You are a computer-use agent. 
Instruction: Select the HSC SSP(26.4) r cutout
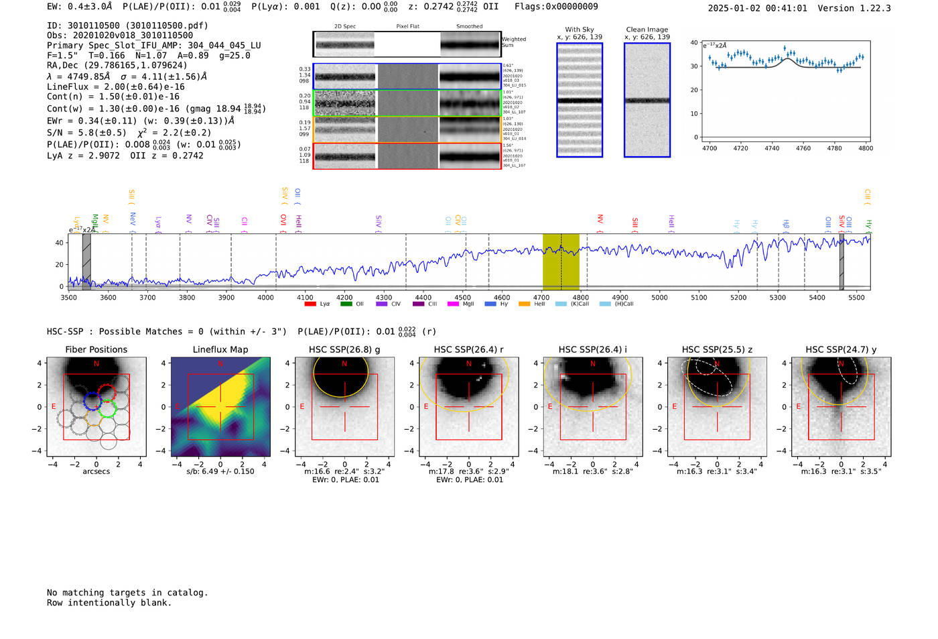tap(469, 407)
